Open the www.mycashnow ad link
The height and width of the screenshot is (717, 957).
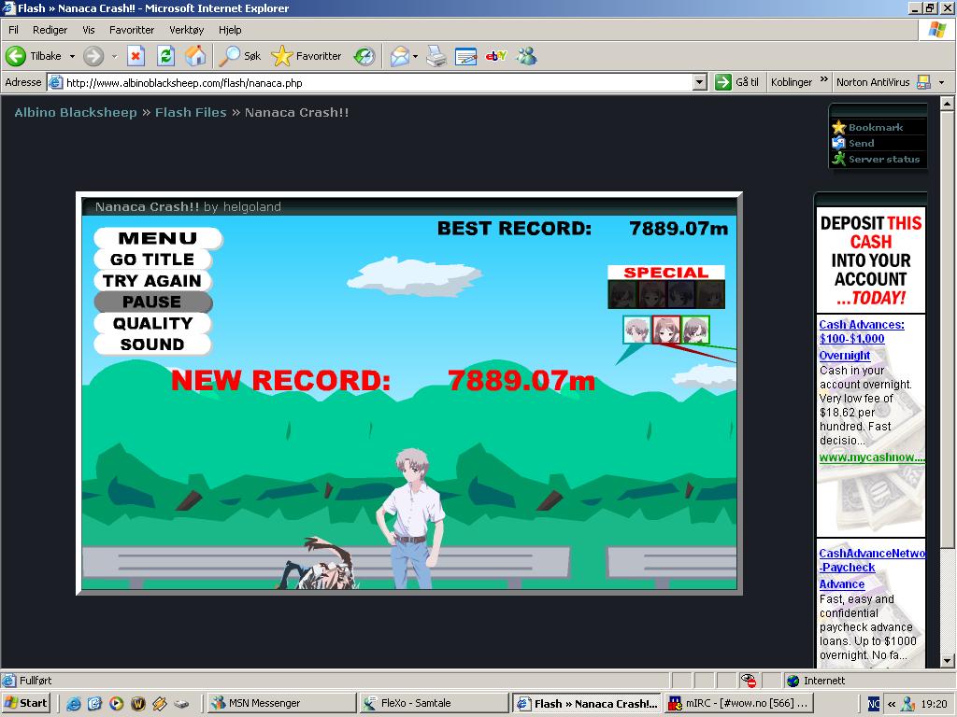(x=872, y=457)
